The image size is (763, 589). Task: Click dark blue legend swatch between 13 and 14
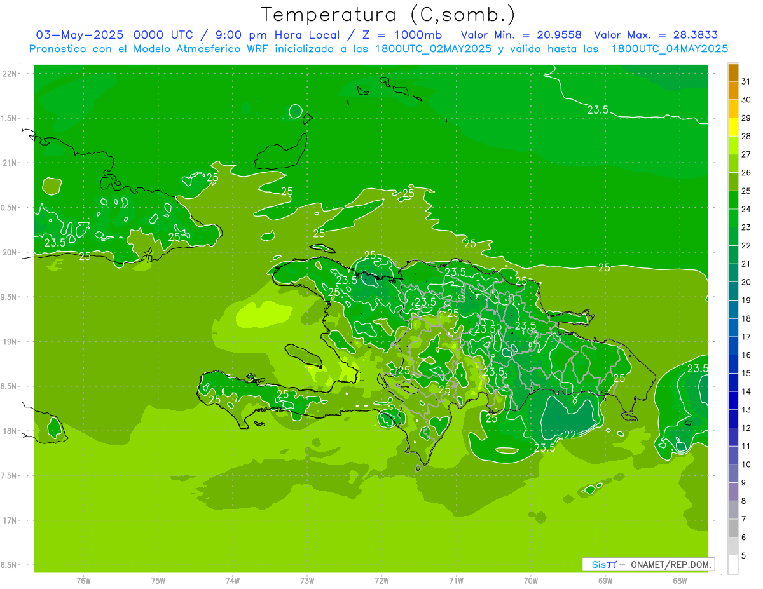pyautogui.click(x=733, y=400)
